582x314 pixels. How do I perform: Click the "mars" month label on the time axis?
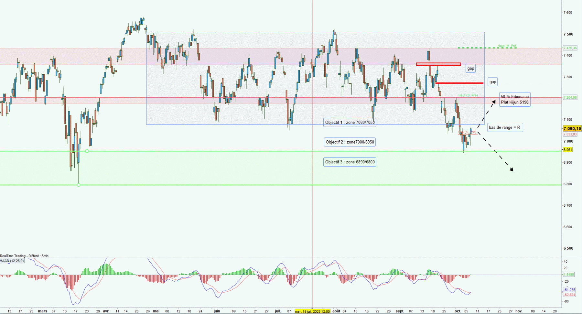[x=43, y=311]
